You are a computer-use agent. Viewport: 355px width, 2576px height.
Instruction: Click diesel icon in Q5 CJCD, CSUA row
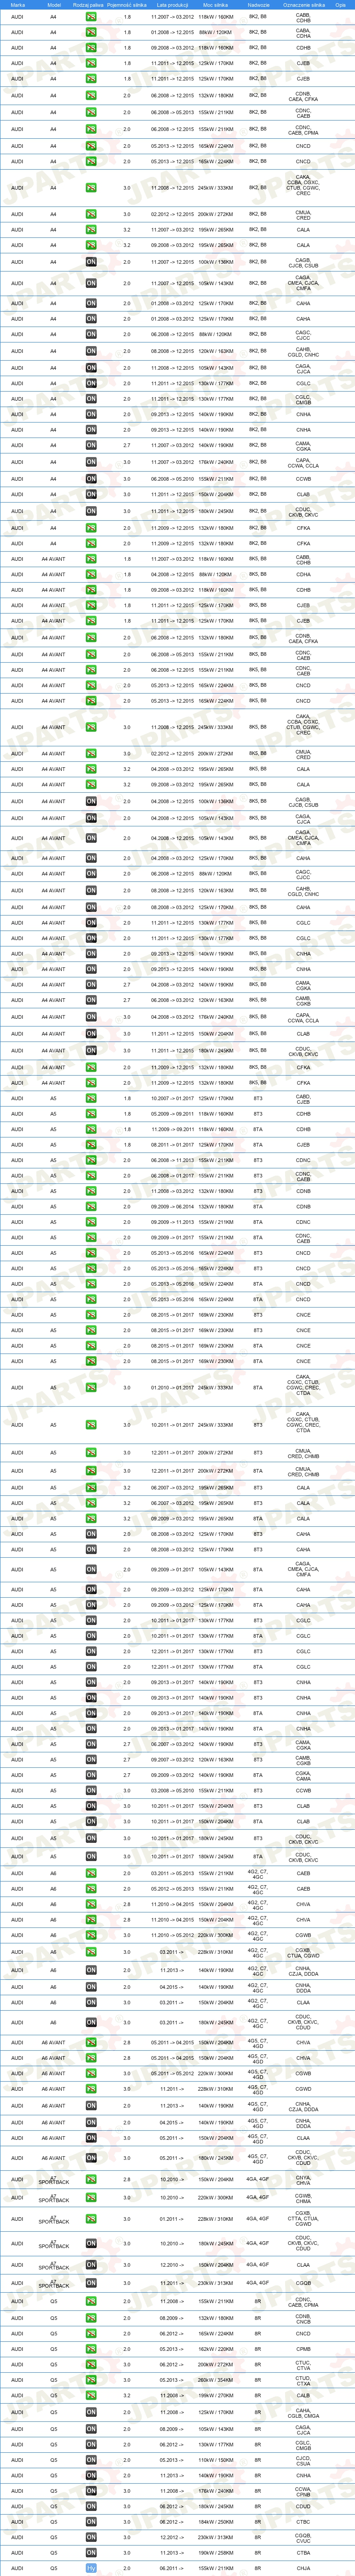click(91, 2460)
